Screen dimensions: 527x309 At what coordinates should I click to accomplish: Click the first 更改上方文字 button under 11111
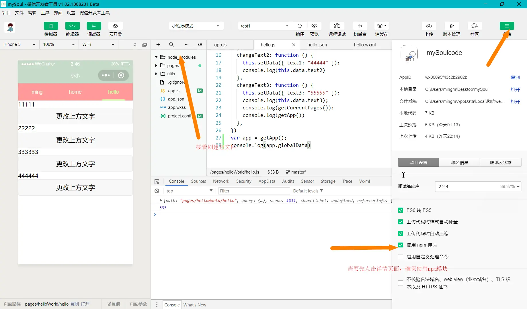75,116
